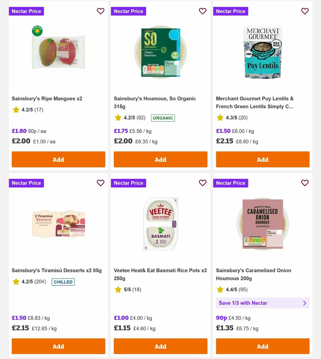Add Sainsbury's Ripe Mangoes to basket
This screenshot has height=359, width=321.
[58, 160]
